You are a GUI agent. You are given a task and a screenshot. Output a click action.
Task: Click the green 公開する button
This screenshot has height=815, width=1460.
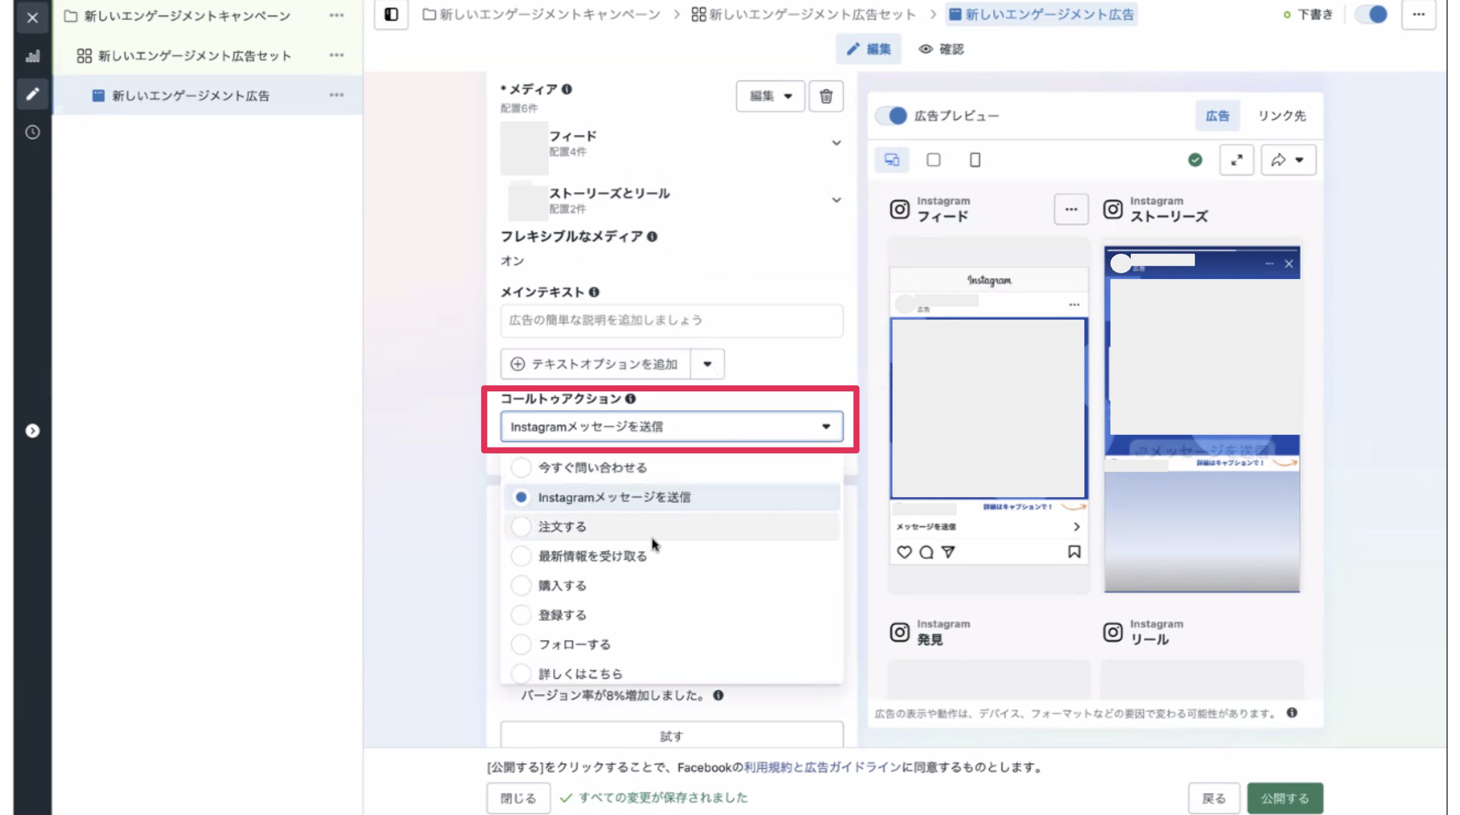(x=1285, y=798)
